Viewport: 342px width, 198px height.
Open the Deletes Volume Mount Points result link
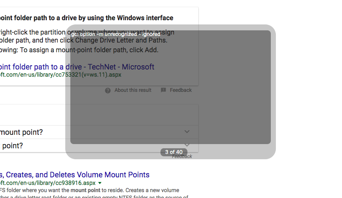click(x=75, y=175)
